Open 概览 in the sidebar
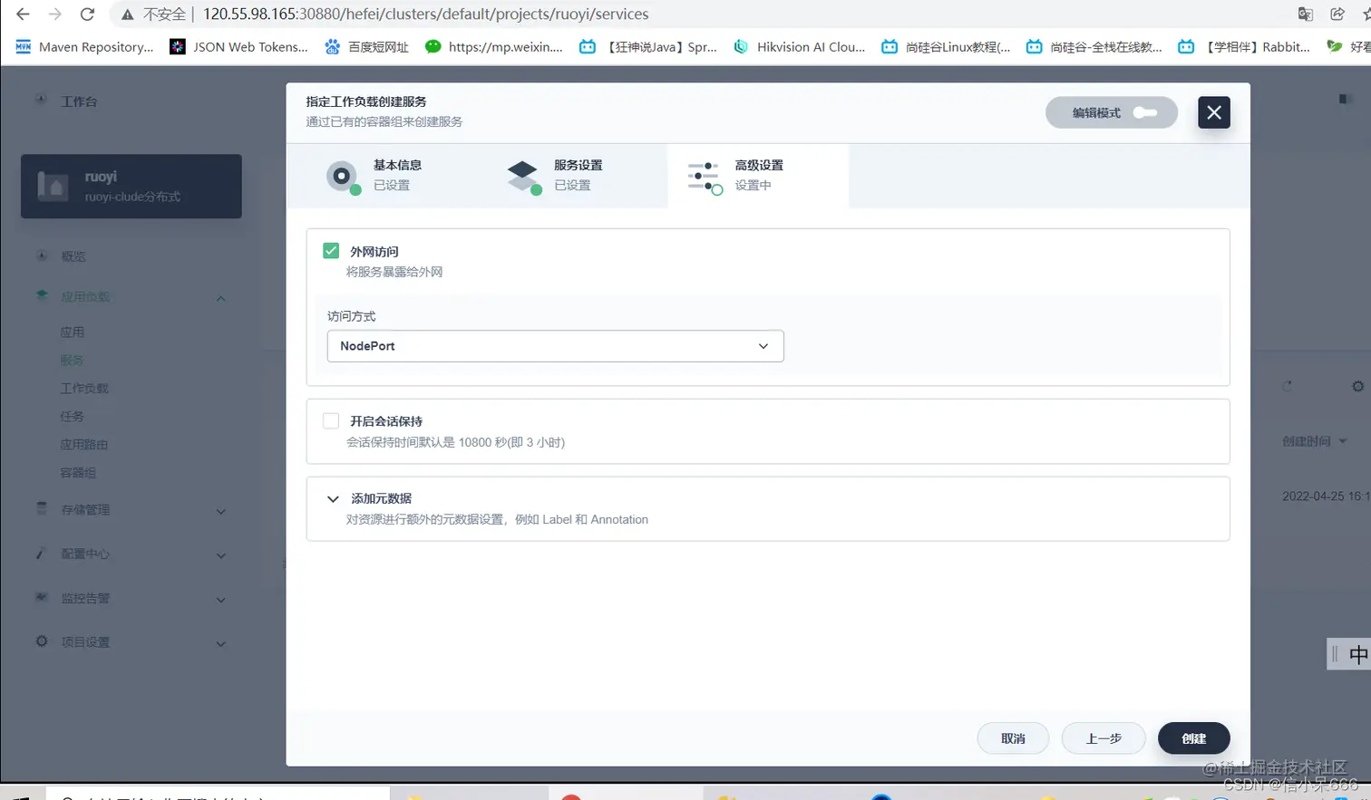 [x=73, y=256]
